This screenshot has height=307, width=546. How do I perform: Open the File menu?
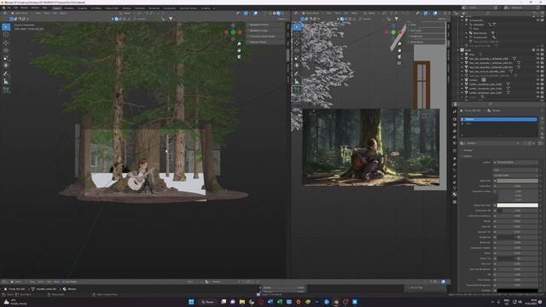(x=9, y=8)
